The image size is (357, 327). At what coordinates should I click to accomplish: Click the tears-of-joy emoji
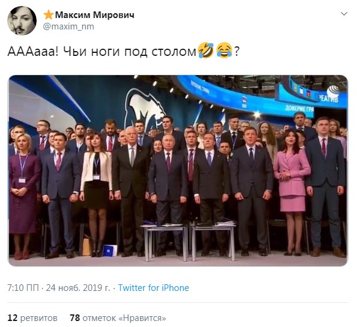coord(224,50)
